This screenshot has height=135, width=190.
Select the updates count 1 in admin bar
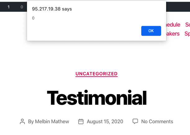[x=8, y=7]
